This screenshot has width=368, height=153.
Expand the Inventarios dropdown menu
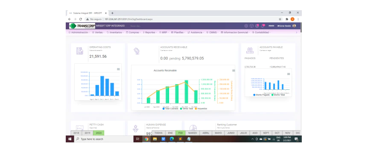coord(115,32)
